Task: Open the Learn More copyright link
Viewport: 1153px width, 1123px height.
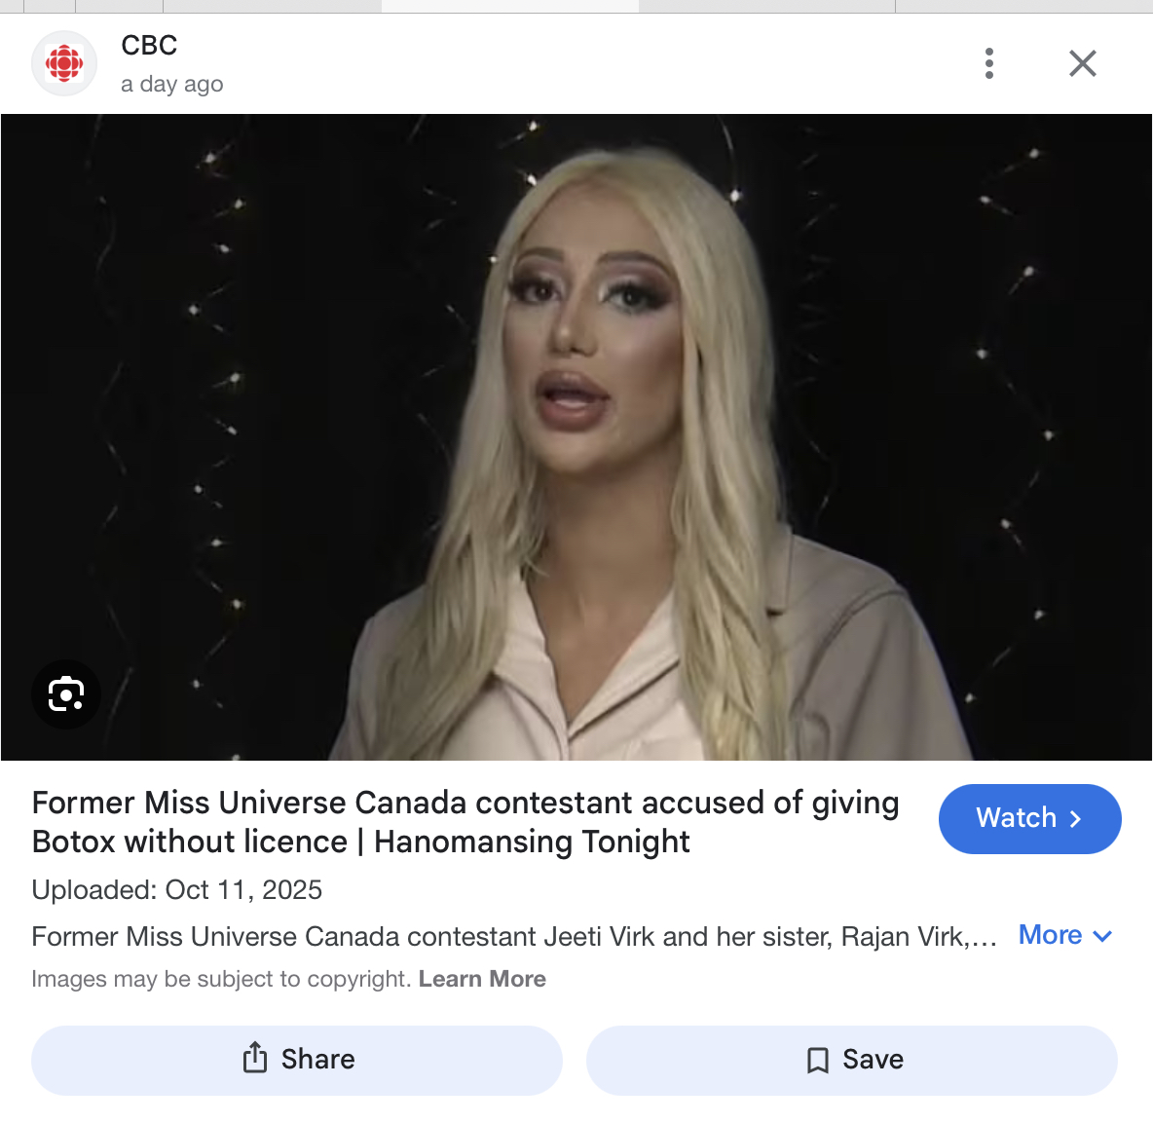Action: (x=482, y=979)
